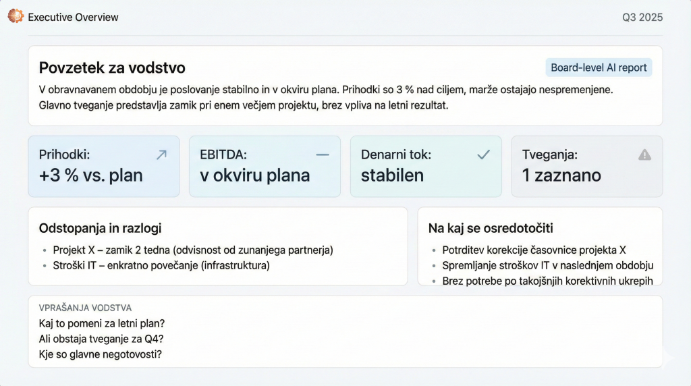Screen dimensions: 691x386
Task: Click the upward arrow icon on Prihodki card
Action: [161, 155]
